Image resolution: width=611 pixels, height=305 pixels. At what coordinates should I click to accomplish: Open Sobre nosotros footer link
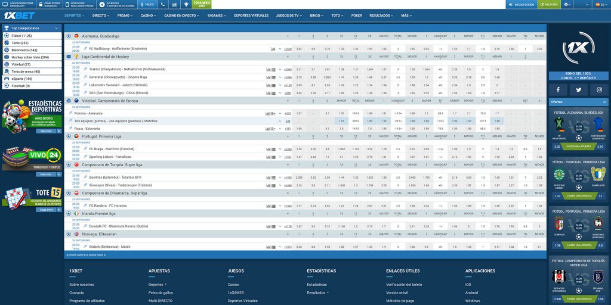[x=81, y=284]
